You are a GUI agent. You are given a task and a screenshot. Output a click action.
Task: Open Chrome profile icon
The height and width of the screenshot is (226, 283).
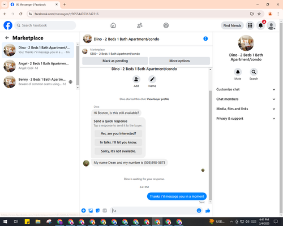click(270, 14)
